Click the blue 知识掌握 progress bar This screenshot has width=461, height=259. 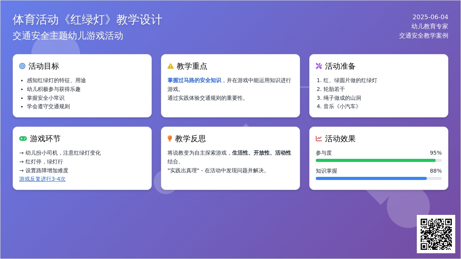click(379, 178)
